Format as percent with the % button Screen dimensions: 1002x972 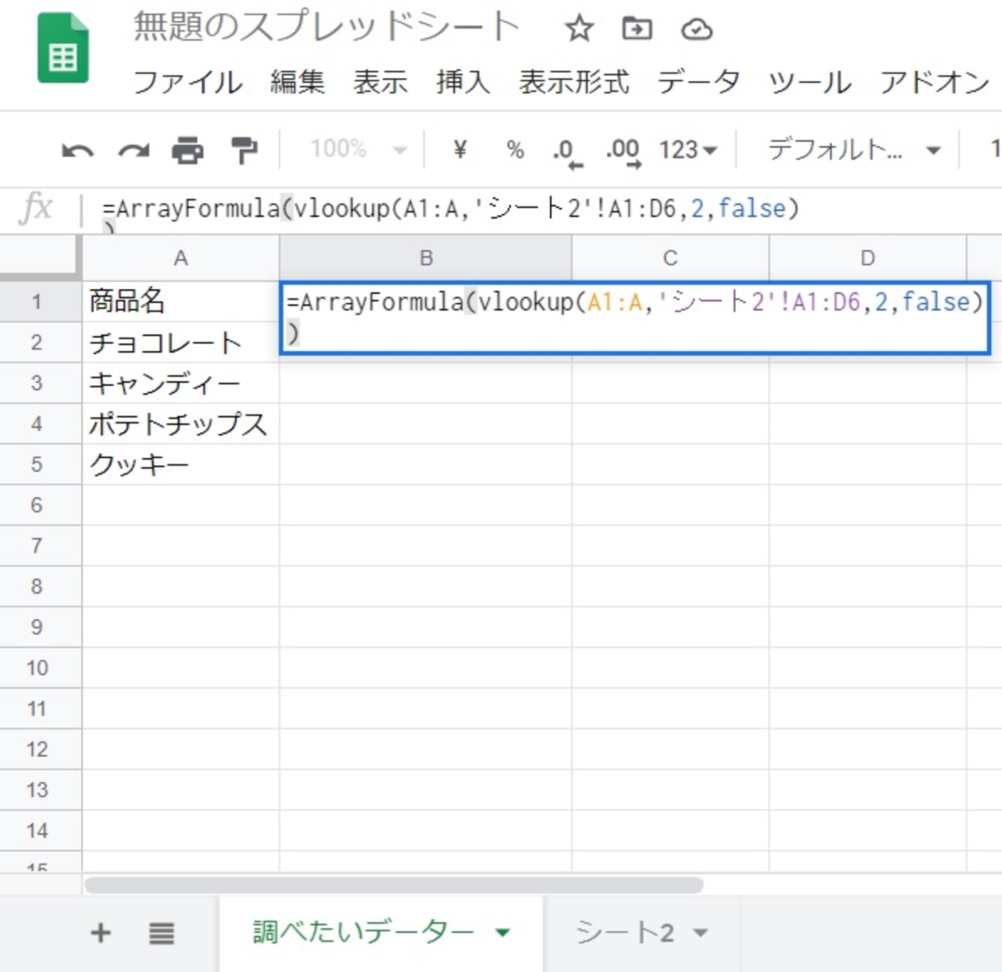[x=515, y=150]
